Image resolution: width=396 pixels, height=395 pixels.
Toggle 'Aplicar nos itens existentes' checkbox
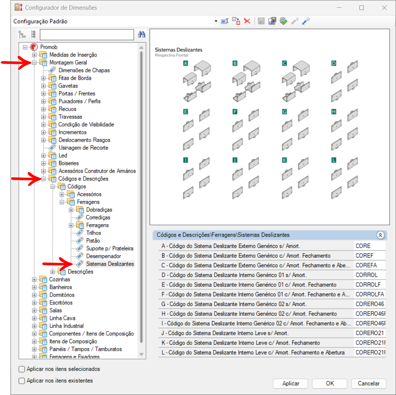coord(22,381)
